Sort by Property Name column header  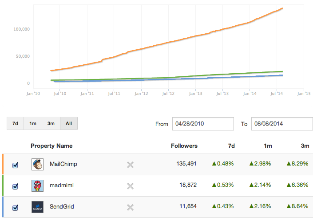[x=52, y=146]
